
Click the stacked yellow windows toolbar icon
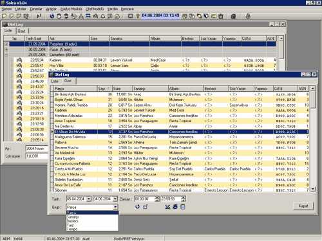click(199, 16)
